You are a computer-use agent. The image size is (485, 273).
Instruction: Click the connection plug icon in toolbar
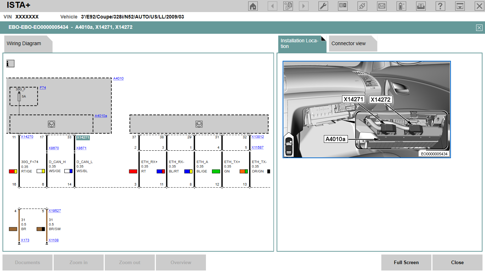point(362,6)
